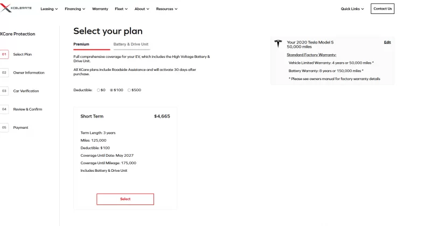
Task: Go to Owner Information step
Action: [29, 72]
